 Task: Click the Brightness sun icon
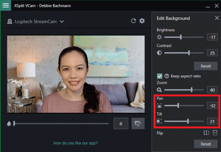(159, 37)
